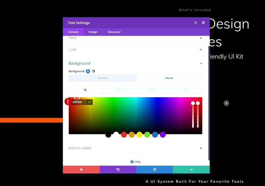This screenshot has width=265, height=186.
Task: Adjust the striped opacity slider handle
Action: point(198,103)
